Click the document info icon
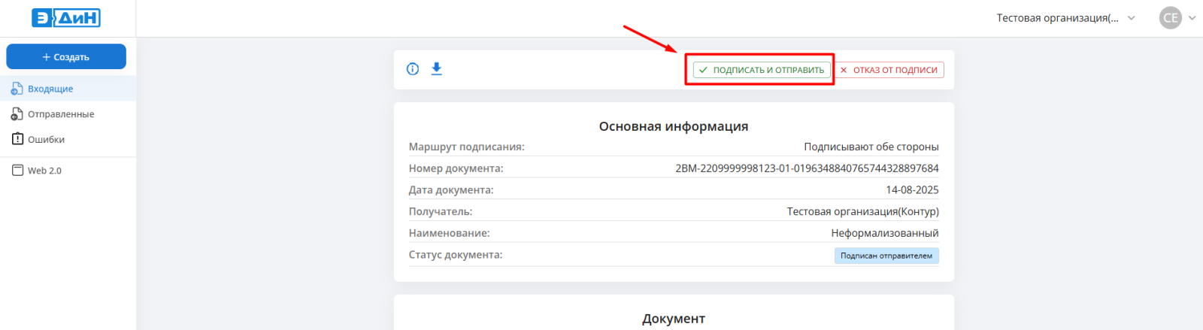Viewport: 1203px width, 330px height. (x=413, y=69)
